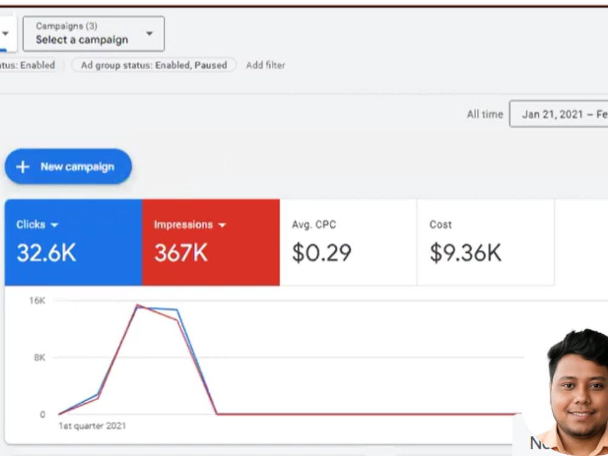608x456 pixels.
Task: Click the All time label
Action: pos(485,114)
